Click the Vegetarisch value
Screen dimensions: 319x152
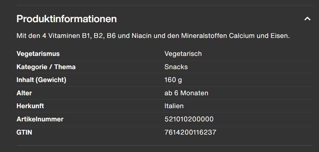point(183,54)
